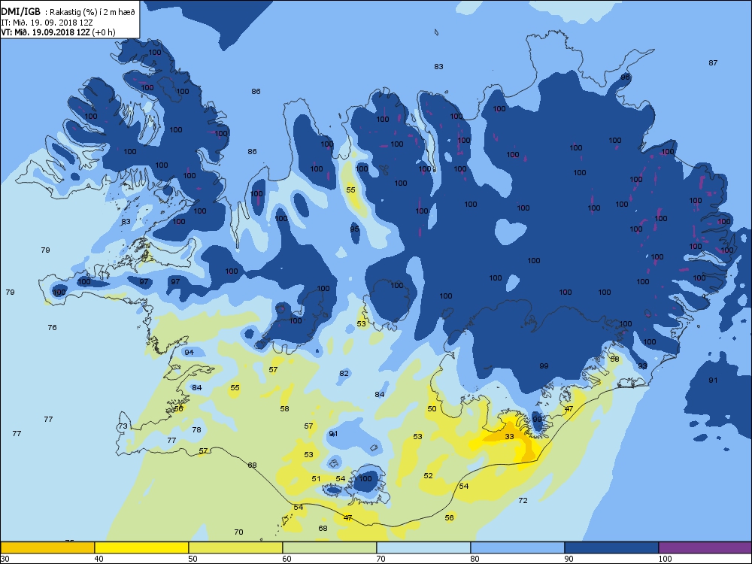This screenshot has width=752, height=564.
Task: Click the "VT: Mið. 19.09.2018 12Z (+0 h)" line
Action: tap(58, 32)
